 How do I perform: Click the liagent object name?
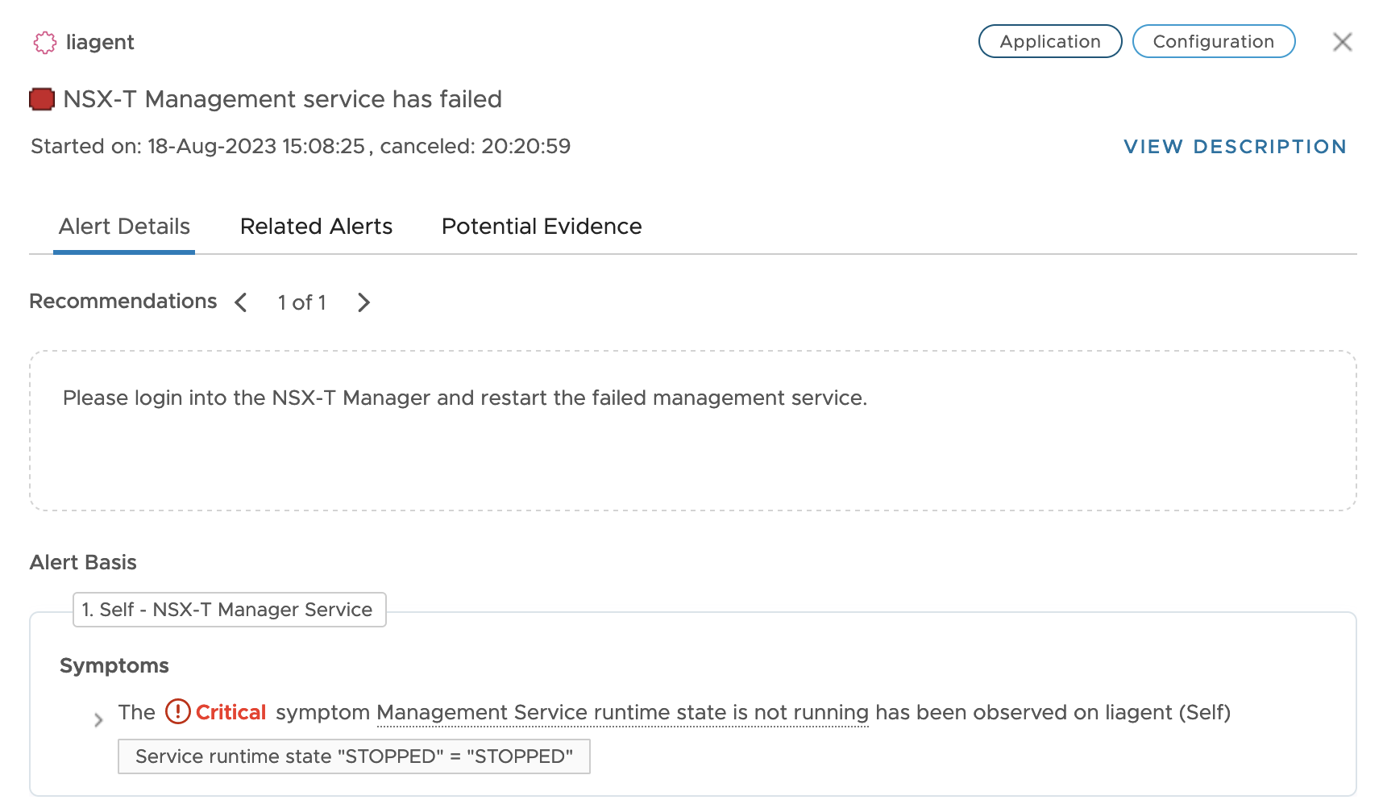[x=100, y=42]
